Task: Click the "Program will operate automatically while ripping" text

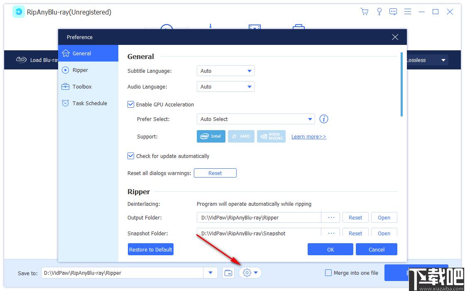Action: pos(254,204)
